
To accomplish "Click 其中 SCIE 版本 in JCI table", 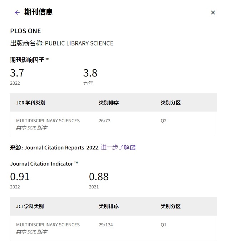I will coord(32,232).
